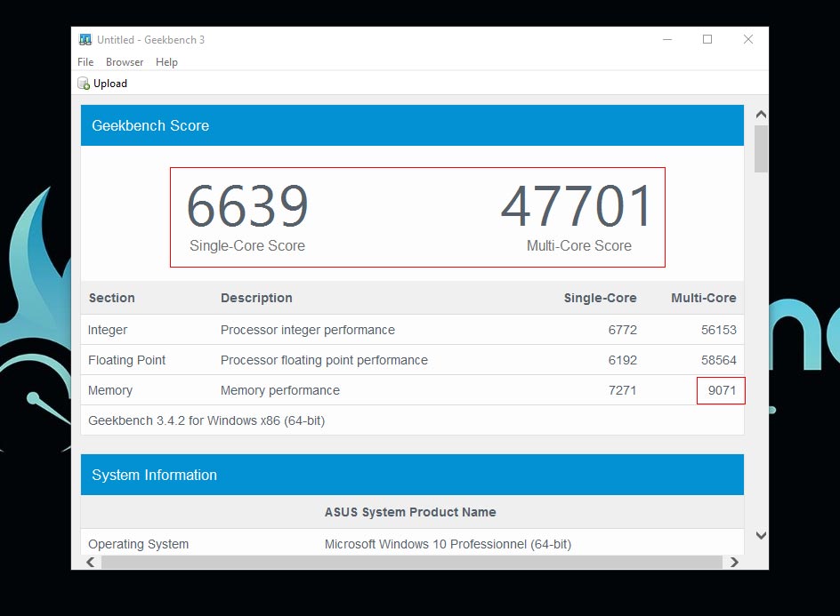Click the Upload toolbar button

(x=103, y=84)
